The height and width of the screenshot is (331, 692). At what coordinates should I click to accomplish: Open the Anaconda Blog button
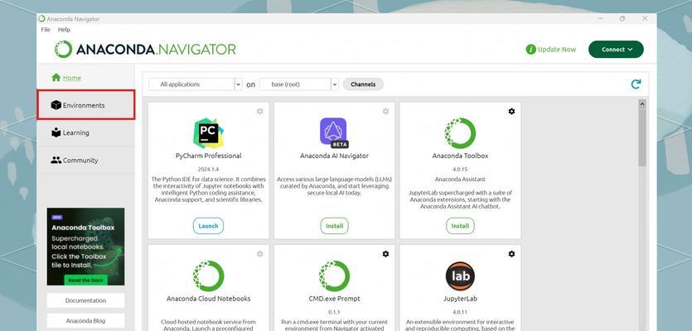(85, 321)
